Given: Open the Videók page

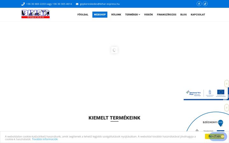Looking at the screenshot, I should click(149, 15).
